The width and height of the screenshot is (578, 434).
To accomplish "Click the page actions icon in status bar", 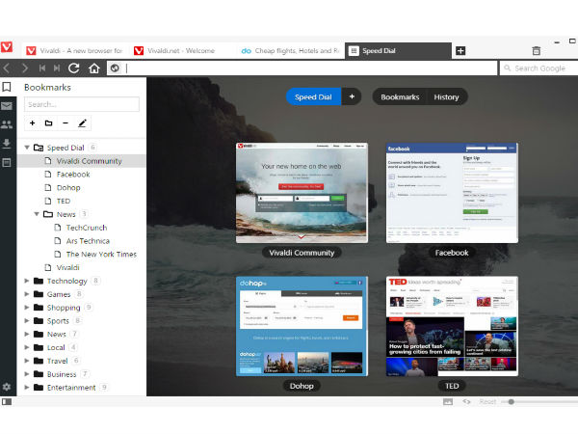I will coord(466,401).
